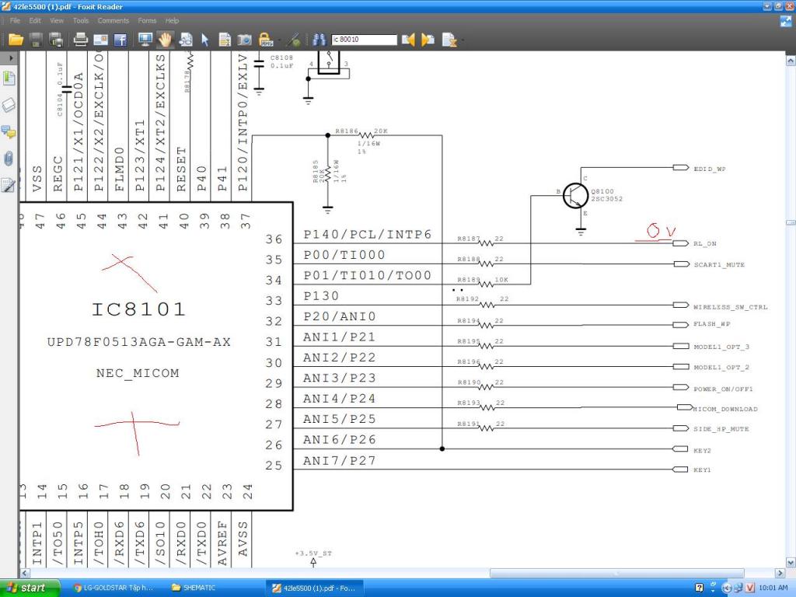Open the Bookmarks side panel
The width and height of the screenshot is (796, 597).
pyautogui.click(x=9, y=79)
